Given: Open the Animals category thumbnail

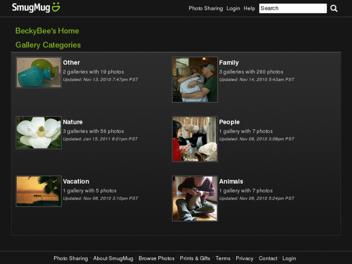Looking at the screenshot, I should tap(195, 199).
